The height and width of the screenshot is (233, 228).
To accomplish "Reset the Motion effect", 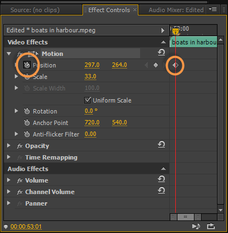I will click(x=162, y=52).
